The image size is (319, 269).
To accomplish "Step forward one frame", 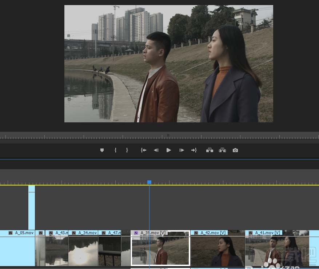I will pos(182,150).
